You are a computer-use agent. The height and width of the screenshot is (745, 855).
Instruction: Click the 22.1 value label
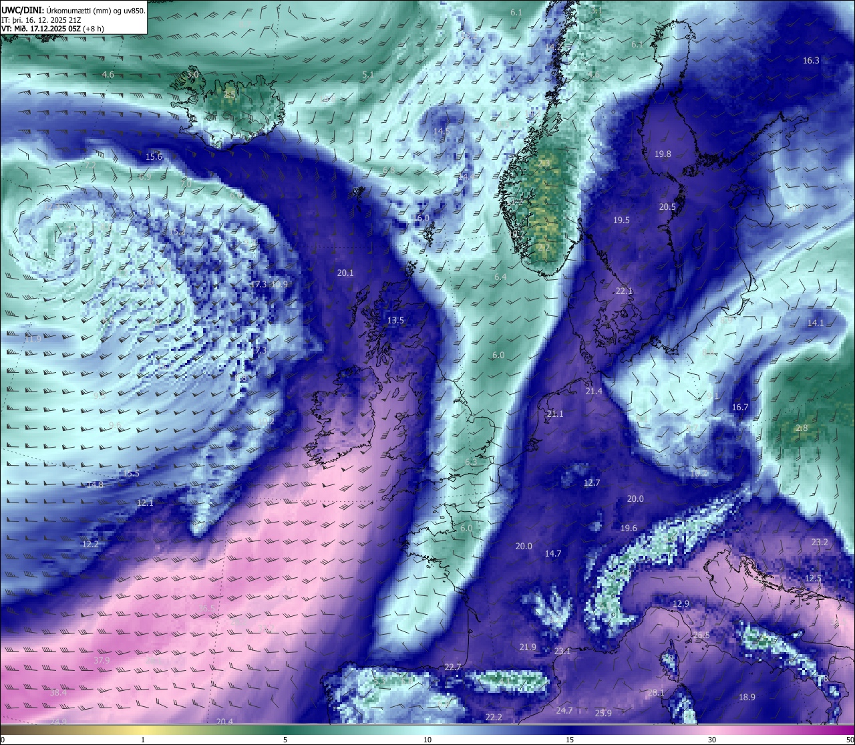coord(624,291)
